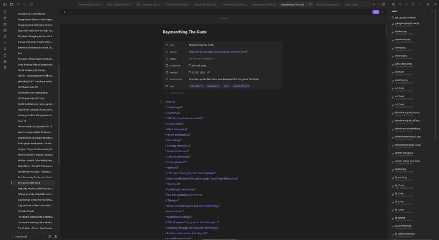Viewport: 439px width, 240px height.
Task: Switch to the Hacking the Xbox 360 tab
Action: point(206,4)
